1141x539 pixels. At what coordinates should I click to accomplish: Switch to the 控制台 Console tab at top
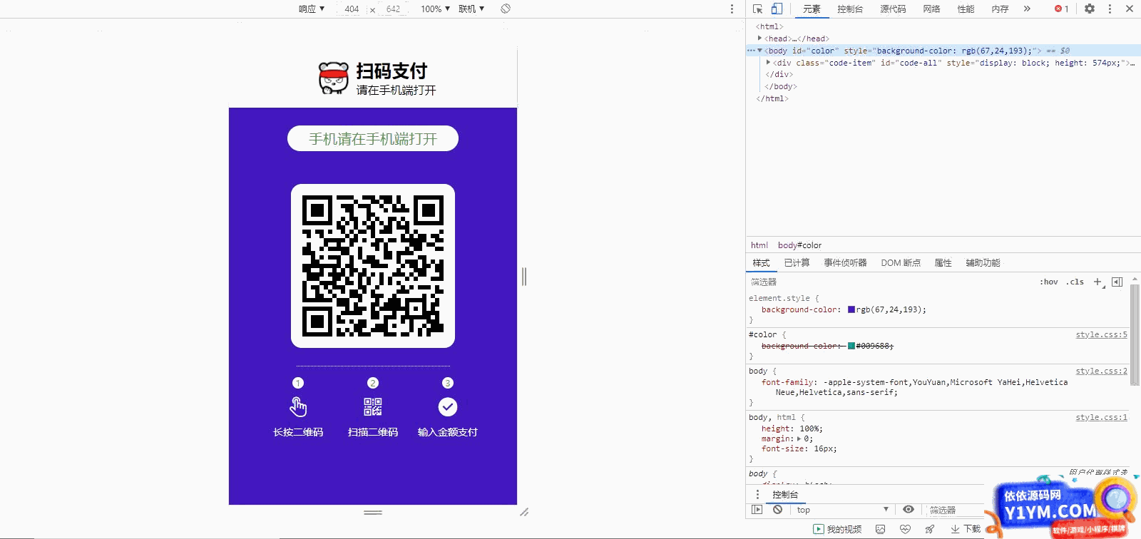850,9
